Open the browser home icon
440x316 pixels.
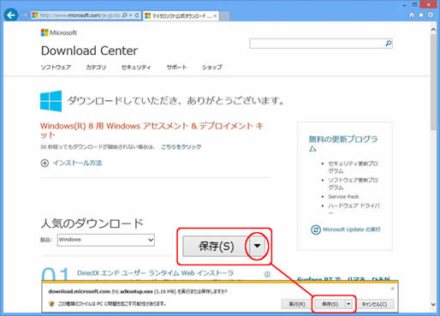point(411,15)
